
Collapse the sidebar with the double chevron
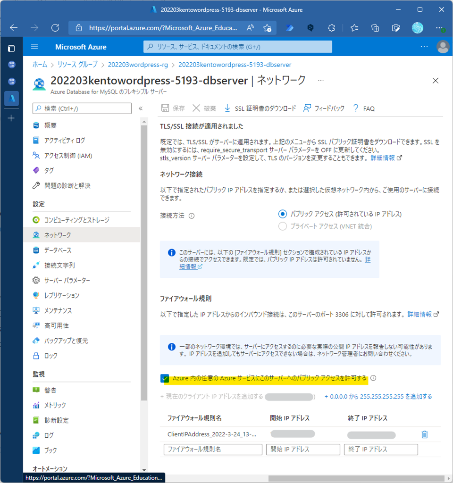point(141,108)
